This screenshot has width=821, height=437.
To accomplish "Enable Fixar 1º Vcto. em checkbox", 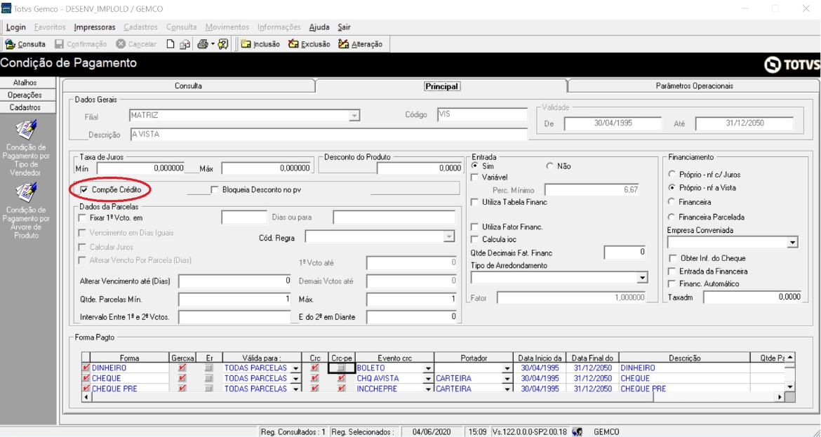I will (82, 217).
